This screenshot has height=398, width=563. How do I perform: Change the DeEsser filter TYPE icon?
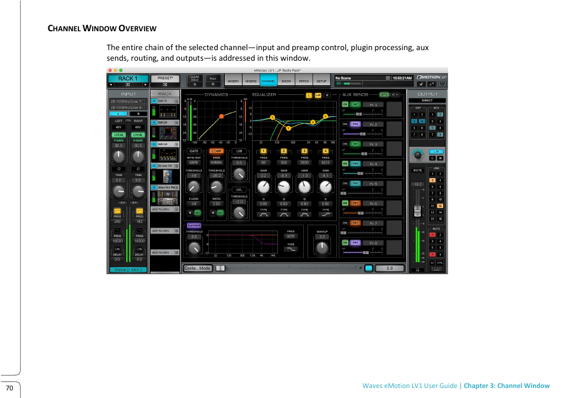(x=290, y=249)
